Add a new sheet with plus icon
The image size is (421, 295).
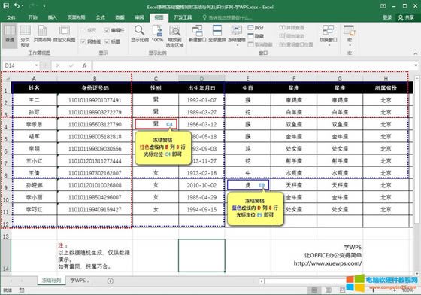click(x=110, y=281)
